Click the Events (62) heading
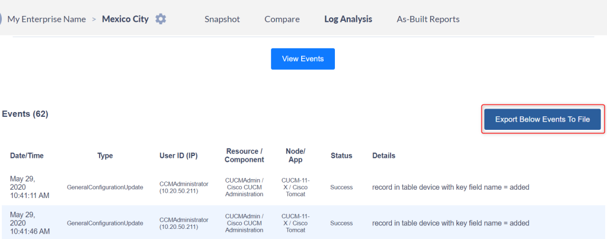Image resolution: width=607 pixels, height=239 pixels. point(25,114)
